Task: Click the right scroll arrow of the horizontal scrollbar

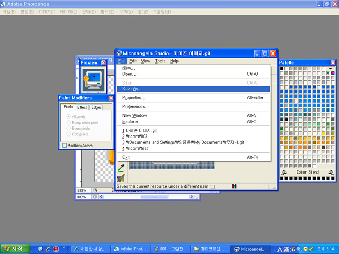Action: (x=191, y=197)
